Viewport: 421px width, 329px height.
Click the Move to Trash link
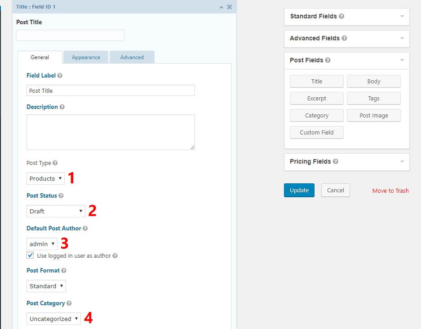390,190
